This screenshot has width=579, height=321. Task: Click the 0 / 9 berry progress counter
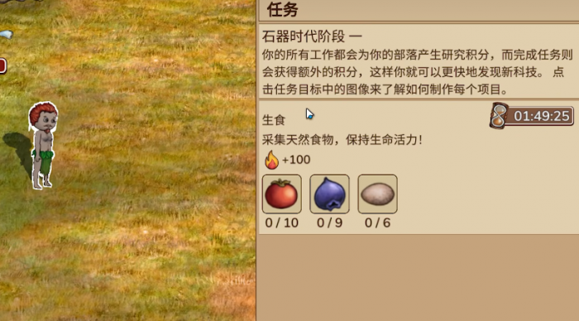click(329, 223)
